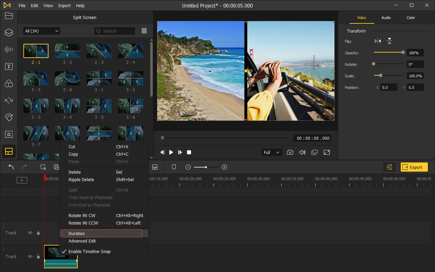Viewport: 435px width, 272px height.
Task: Switch to the Color tab
Action: click(x=411, y=18)
